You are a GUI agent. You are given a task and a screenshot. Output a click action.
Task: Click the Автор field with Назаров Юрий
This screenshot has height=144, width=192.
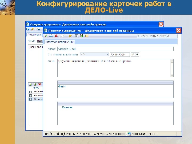[115, 49]
